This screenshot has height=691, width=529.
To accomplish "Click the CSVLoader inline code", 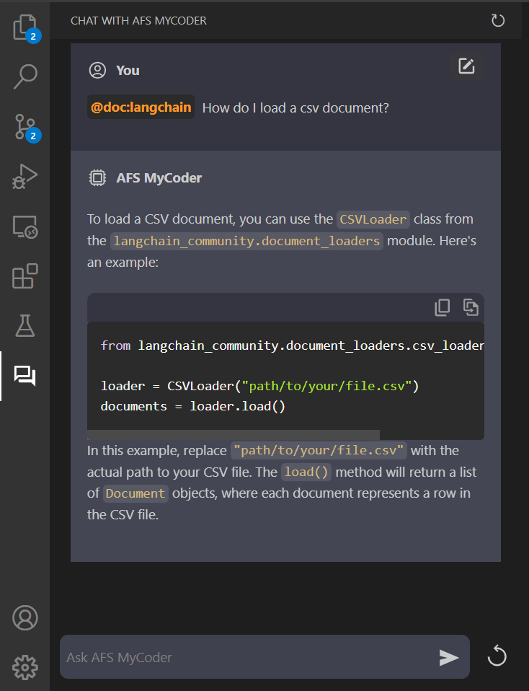I will coord(373,219).
